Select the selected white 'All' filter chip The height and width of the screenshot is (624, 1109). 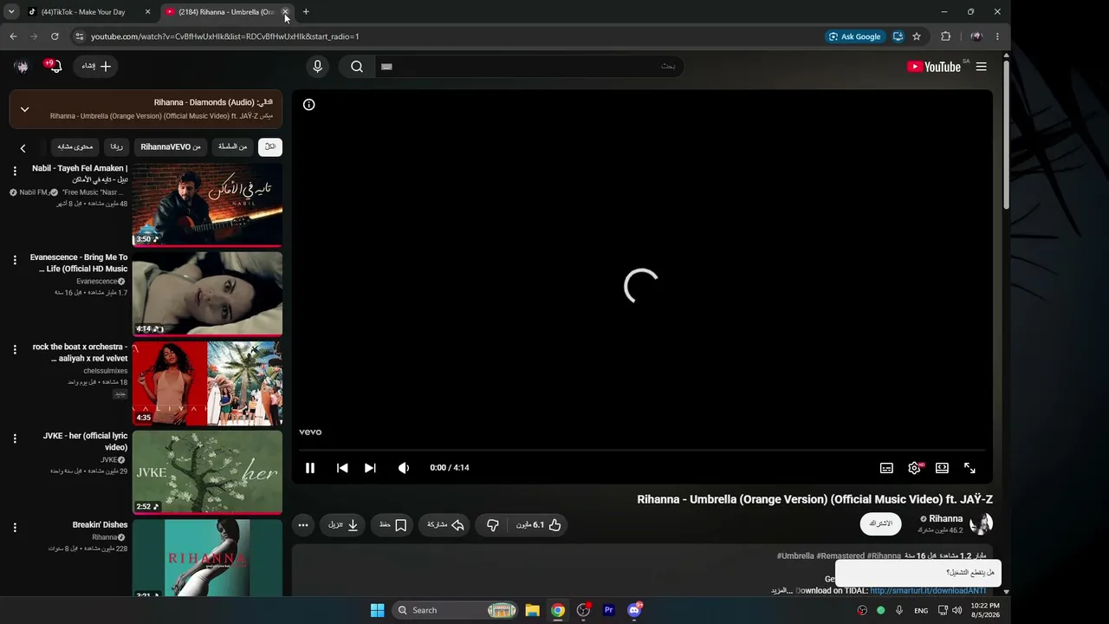point(270,147)
